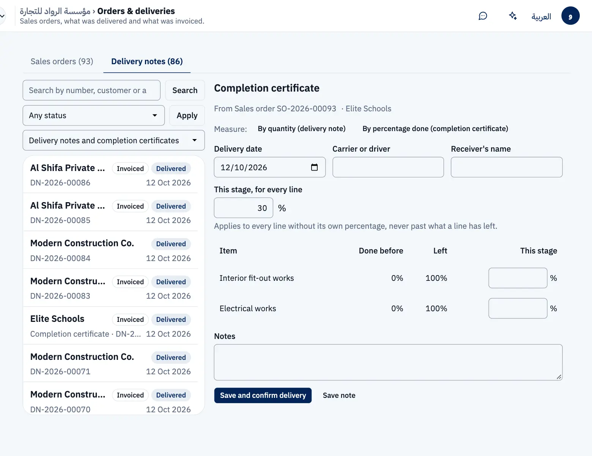Click the Completion certificate heading
The width and height of the screenshot is (592, 456).
pos(267,88)
